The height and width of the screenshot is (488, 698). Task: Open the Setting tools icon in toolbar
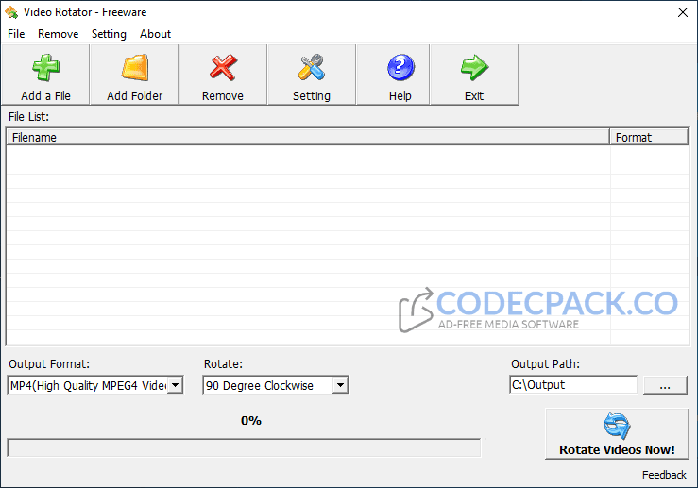(x=312, y=68)
